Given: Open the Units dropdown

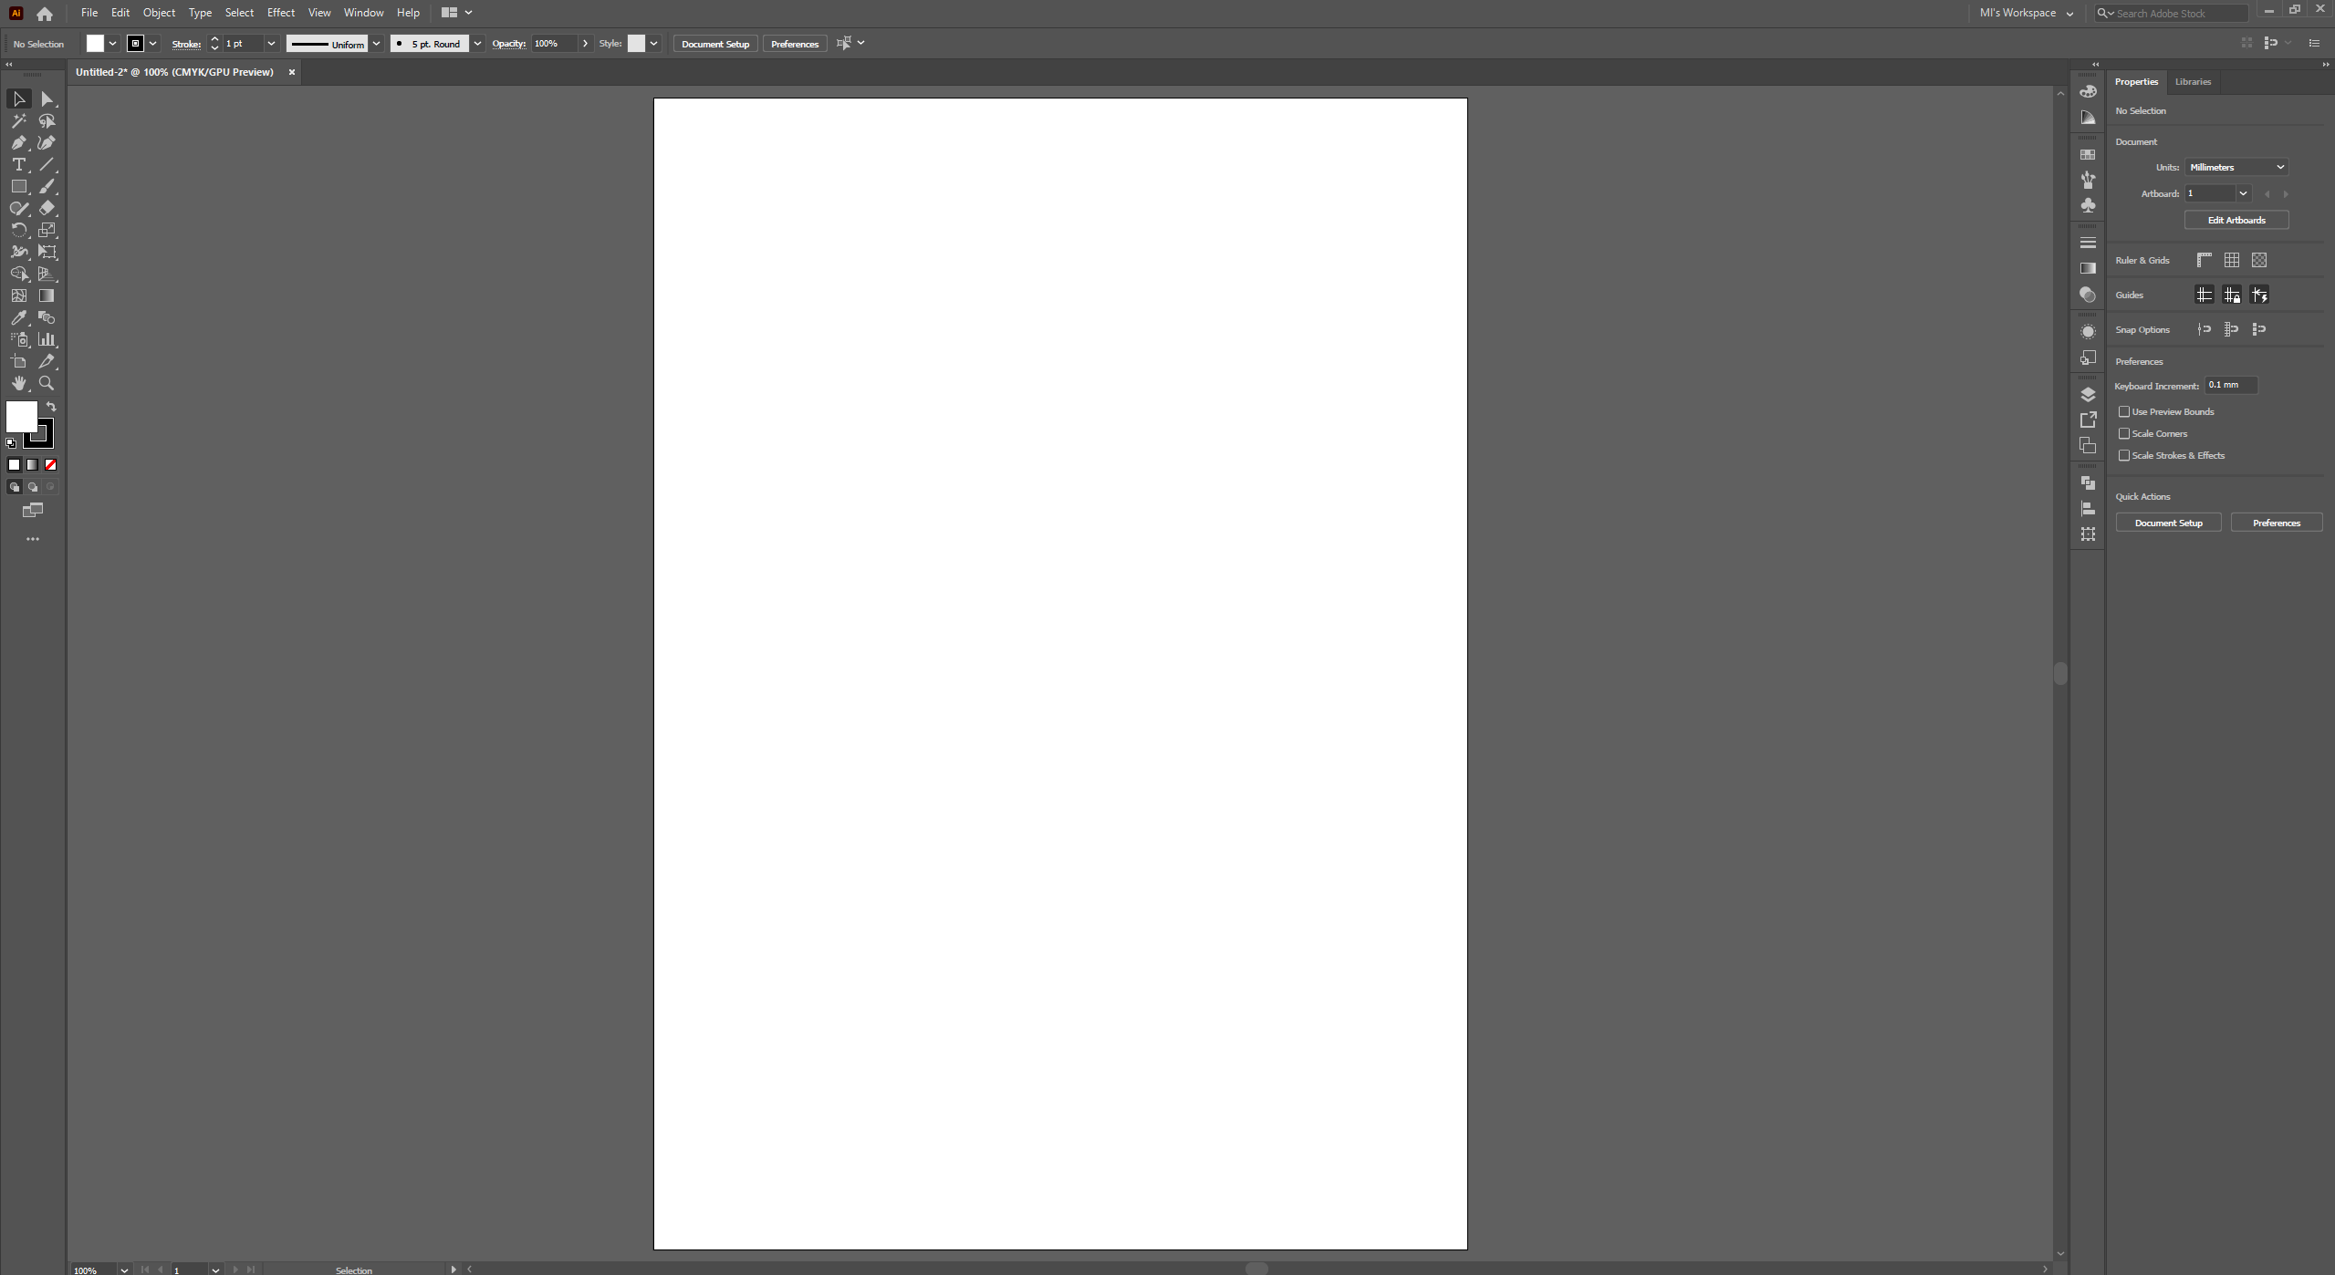Looking at the screenshot, I should tap(2236, 167).
